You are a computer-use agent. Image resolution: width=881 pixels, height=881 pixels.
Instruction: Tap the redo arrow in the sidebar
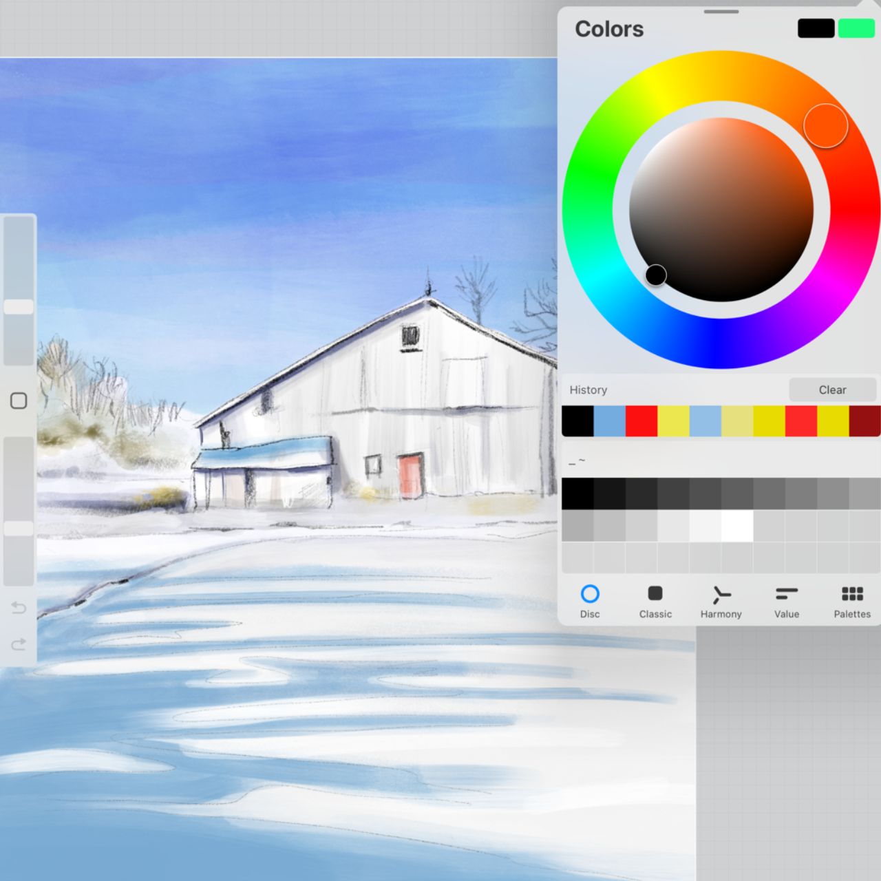(x=18, y=645)
